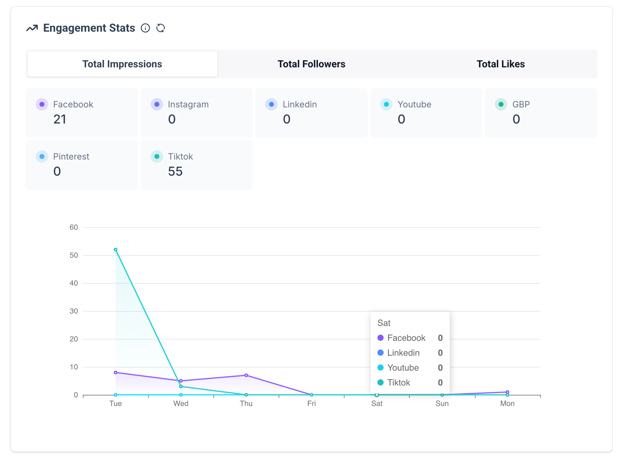Click the Facebook purple dot icon
The image size is (620, 460).
pos(42,104)
